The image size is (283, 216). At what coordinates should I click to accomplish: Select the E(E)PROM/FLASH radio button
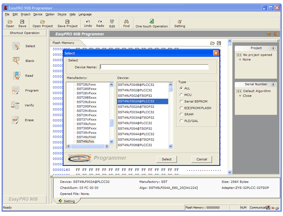(x=181, y=108)
